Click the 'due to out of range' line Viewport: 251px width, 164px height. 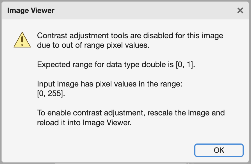[x=93, y=45]
